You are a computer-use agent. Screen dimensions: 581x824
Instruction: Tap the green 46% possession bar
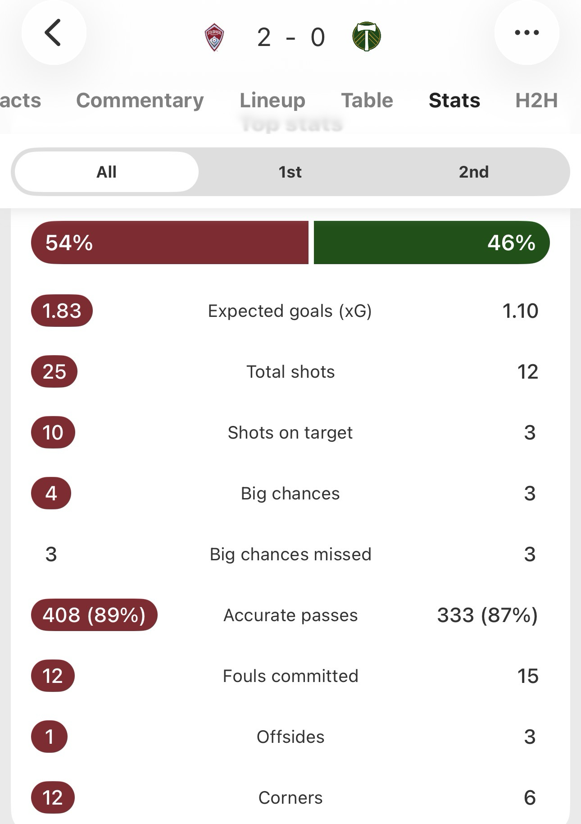point(431,243)
